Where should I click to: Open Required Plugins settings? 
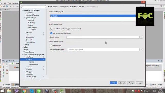pos(31,77)
